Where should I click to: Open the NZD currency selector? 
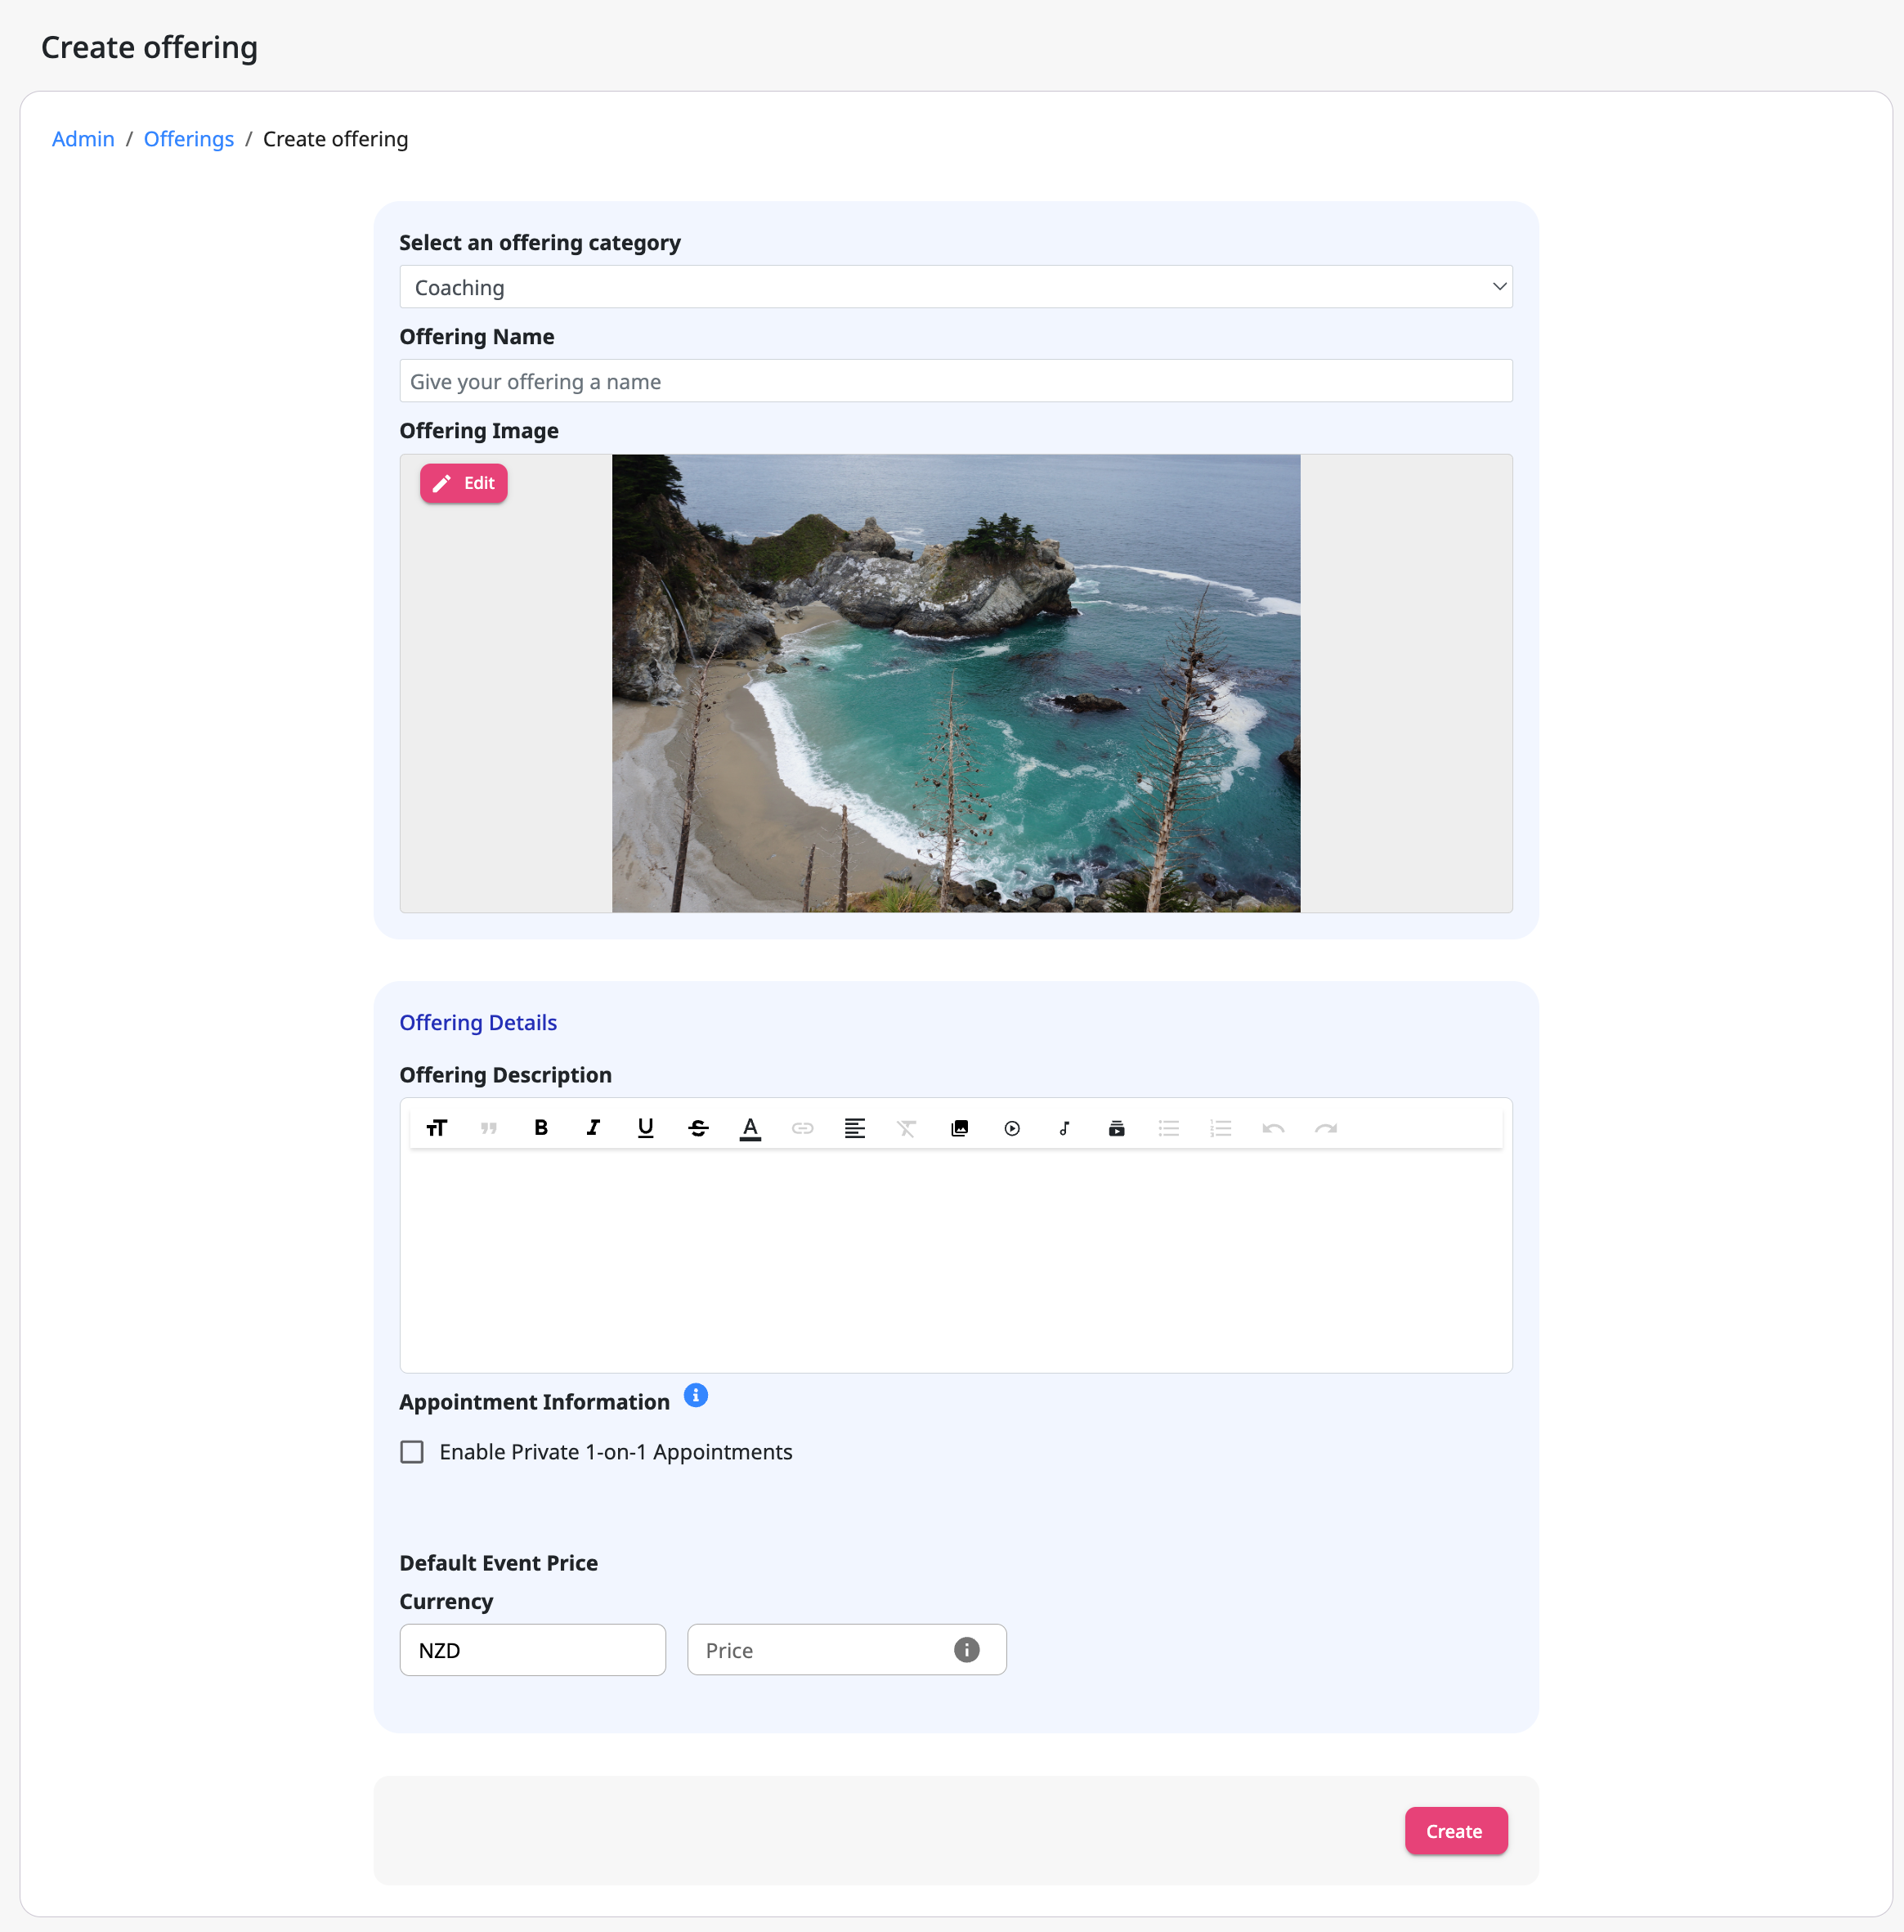pos(533,1650)
